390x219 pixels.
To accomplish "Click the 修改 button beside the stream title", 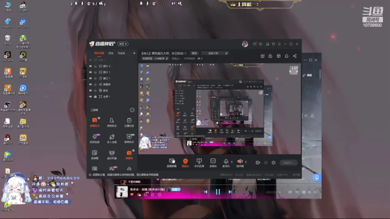I will (194, 53).
